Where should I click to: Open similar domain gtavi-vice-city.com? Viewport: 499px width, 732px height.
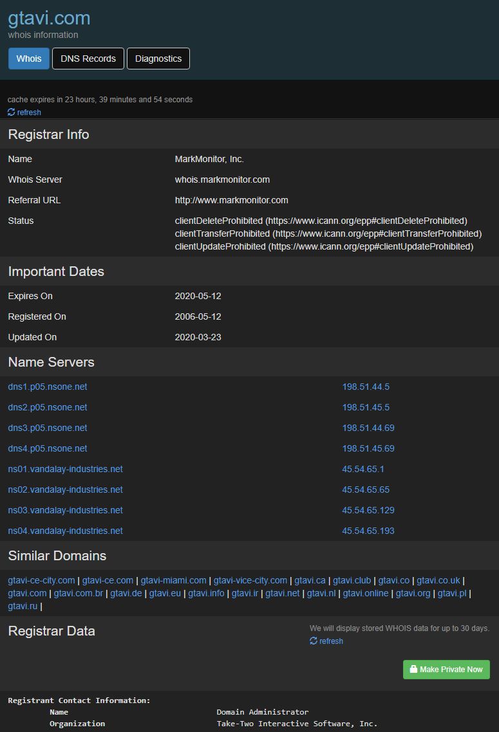click(250, 580)
